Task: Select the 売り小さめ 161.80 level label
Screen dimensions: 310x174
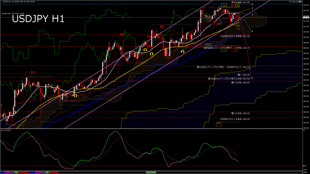Action: 241,2
